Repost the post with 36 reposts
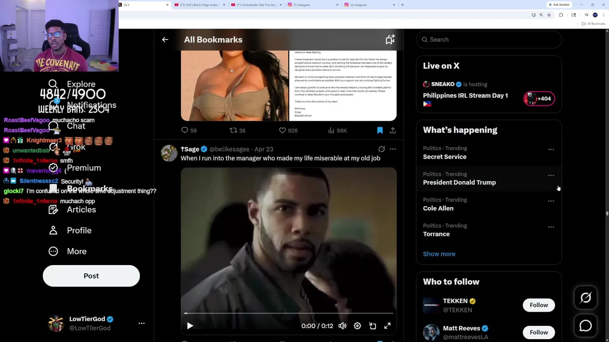Screen dimensions: 609x342 pyautogui.click(x=237, y=130)
